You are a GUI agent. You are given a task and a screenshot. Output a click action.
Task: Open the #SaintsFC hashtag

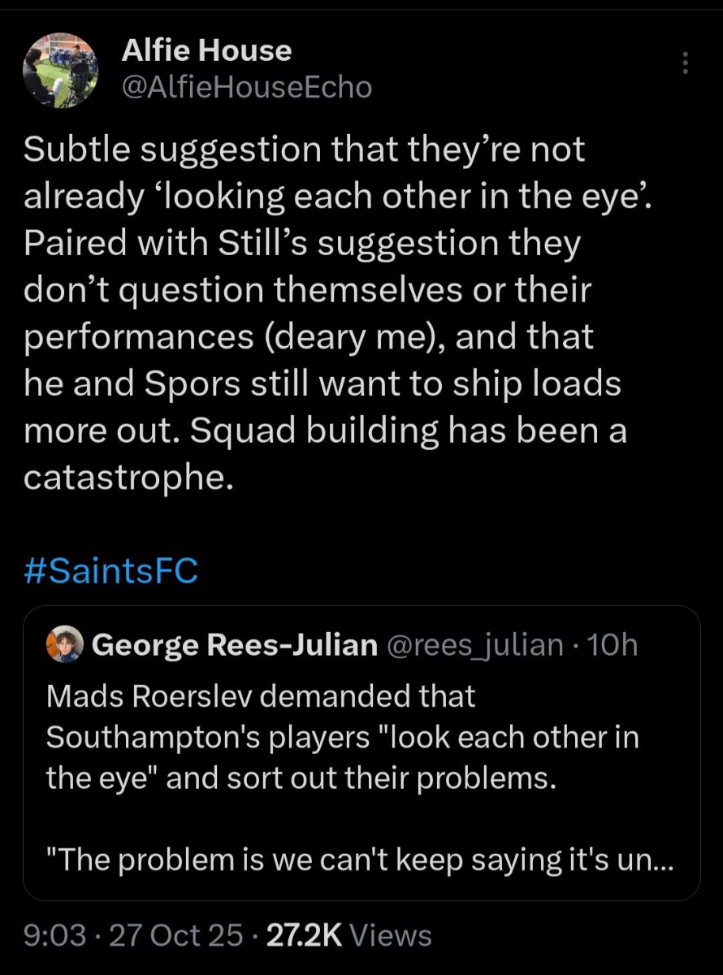click(x=110, y=570)
